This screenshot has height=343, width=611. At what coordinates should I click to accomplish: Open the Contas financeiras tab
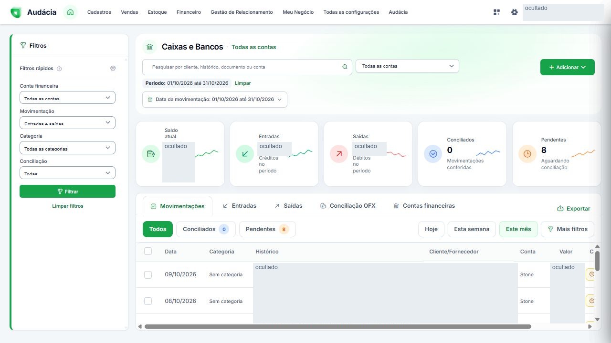click(x=424, y=206)
